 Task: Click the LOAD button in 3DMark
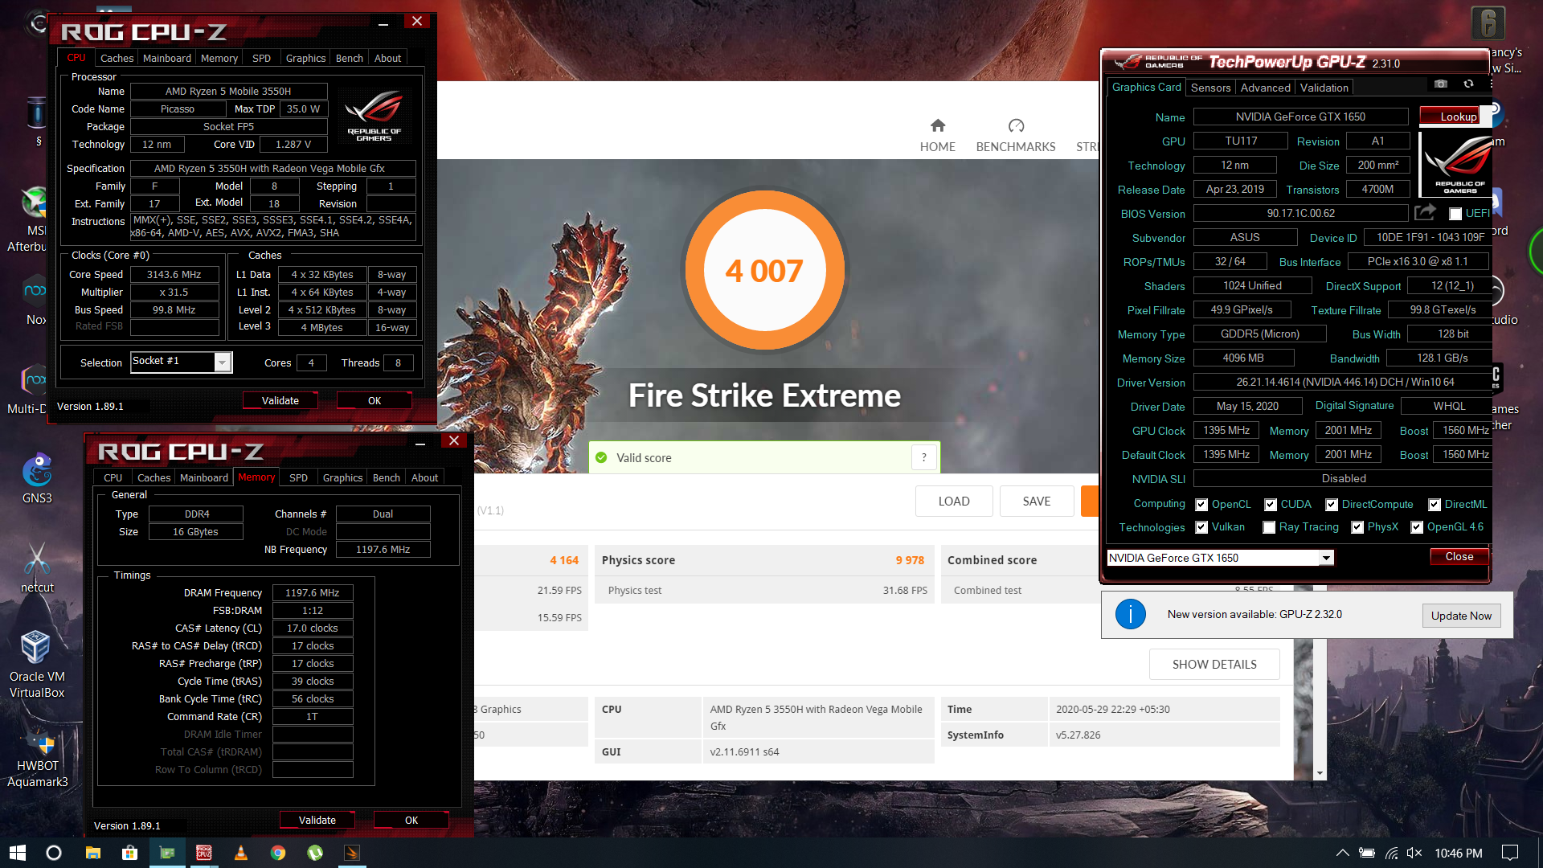click(x=954, y=501)
